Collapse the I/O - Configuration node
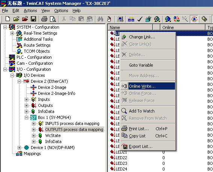This screenshot has height=172, width=213. (x=5, y=69)
